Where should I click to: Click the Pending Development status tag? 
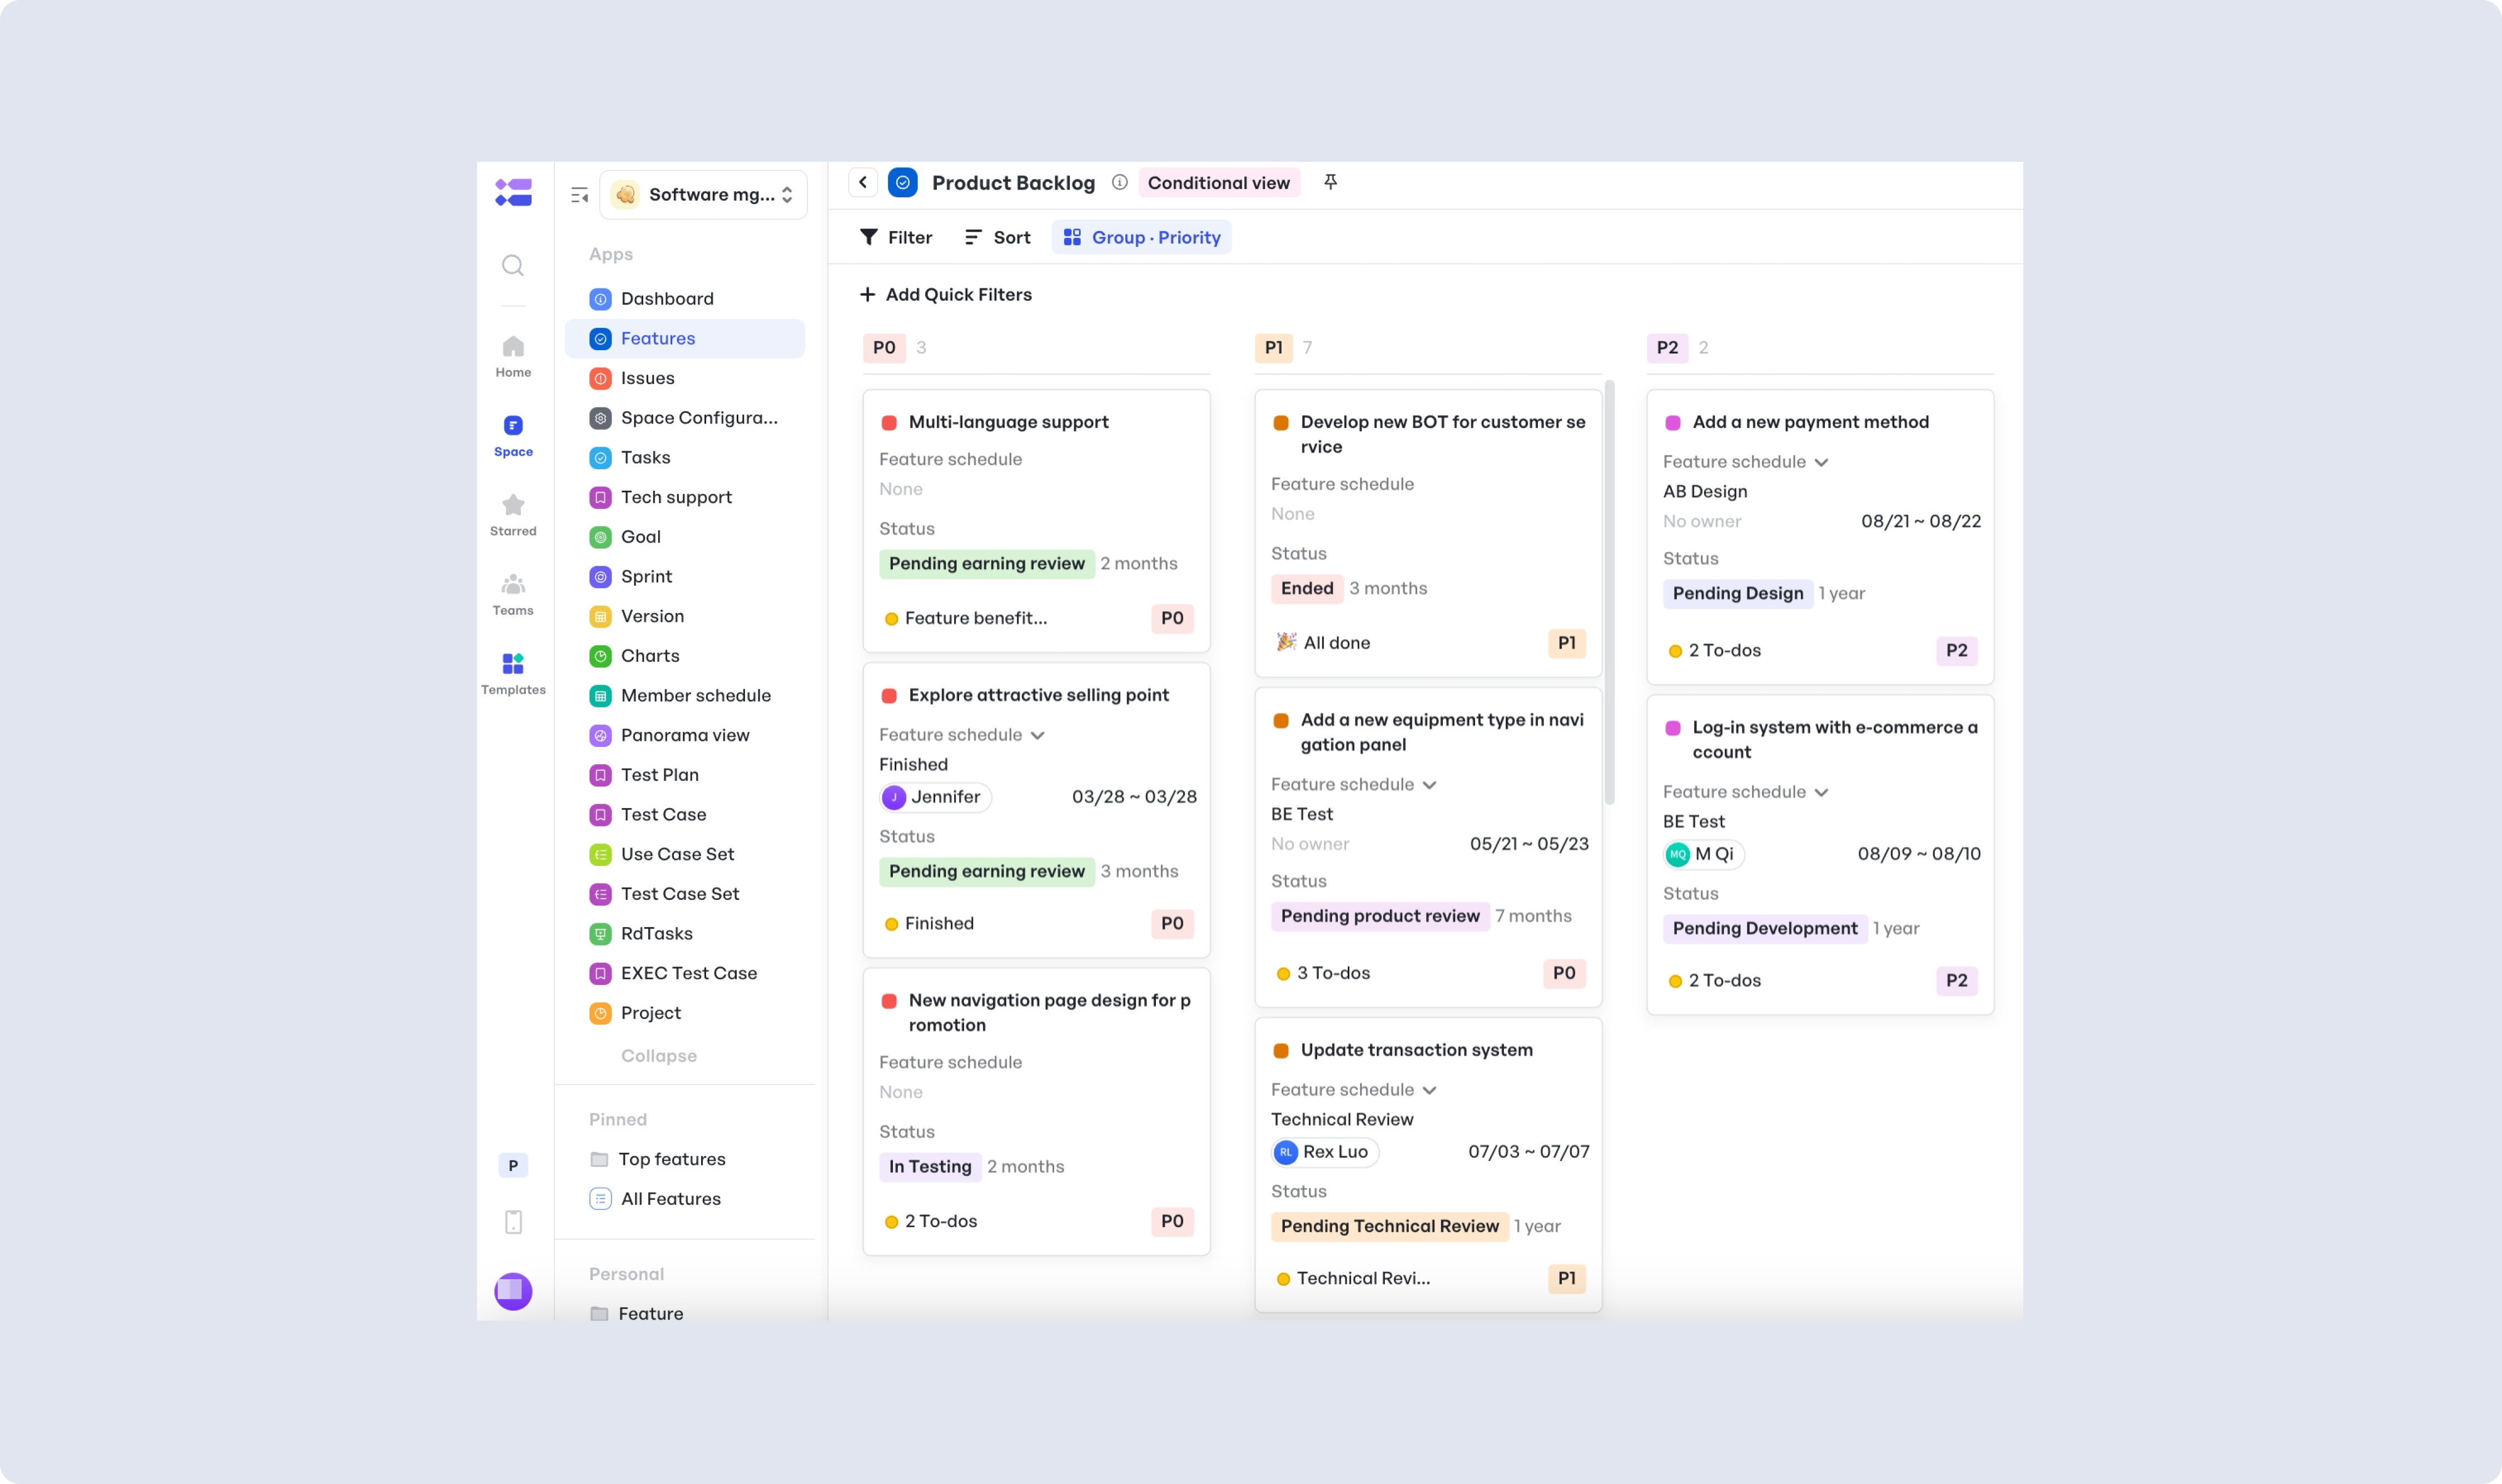click(x=1765, y=928)
